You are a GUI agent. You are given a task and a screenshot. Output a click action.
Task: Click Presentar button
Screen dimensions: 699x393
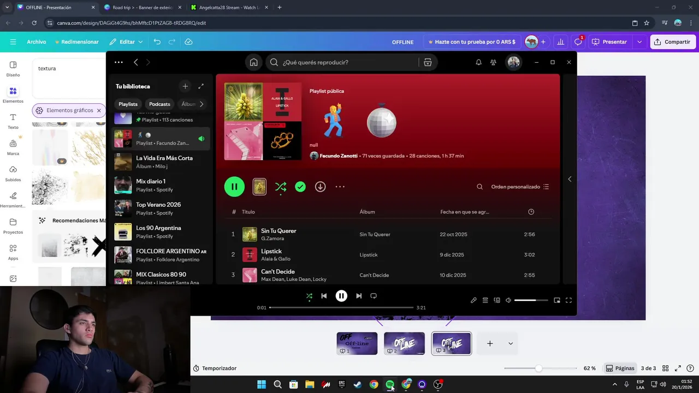611,42
